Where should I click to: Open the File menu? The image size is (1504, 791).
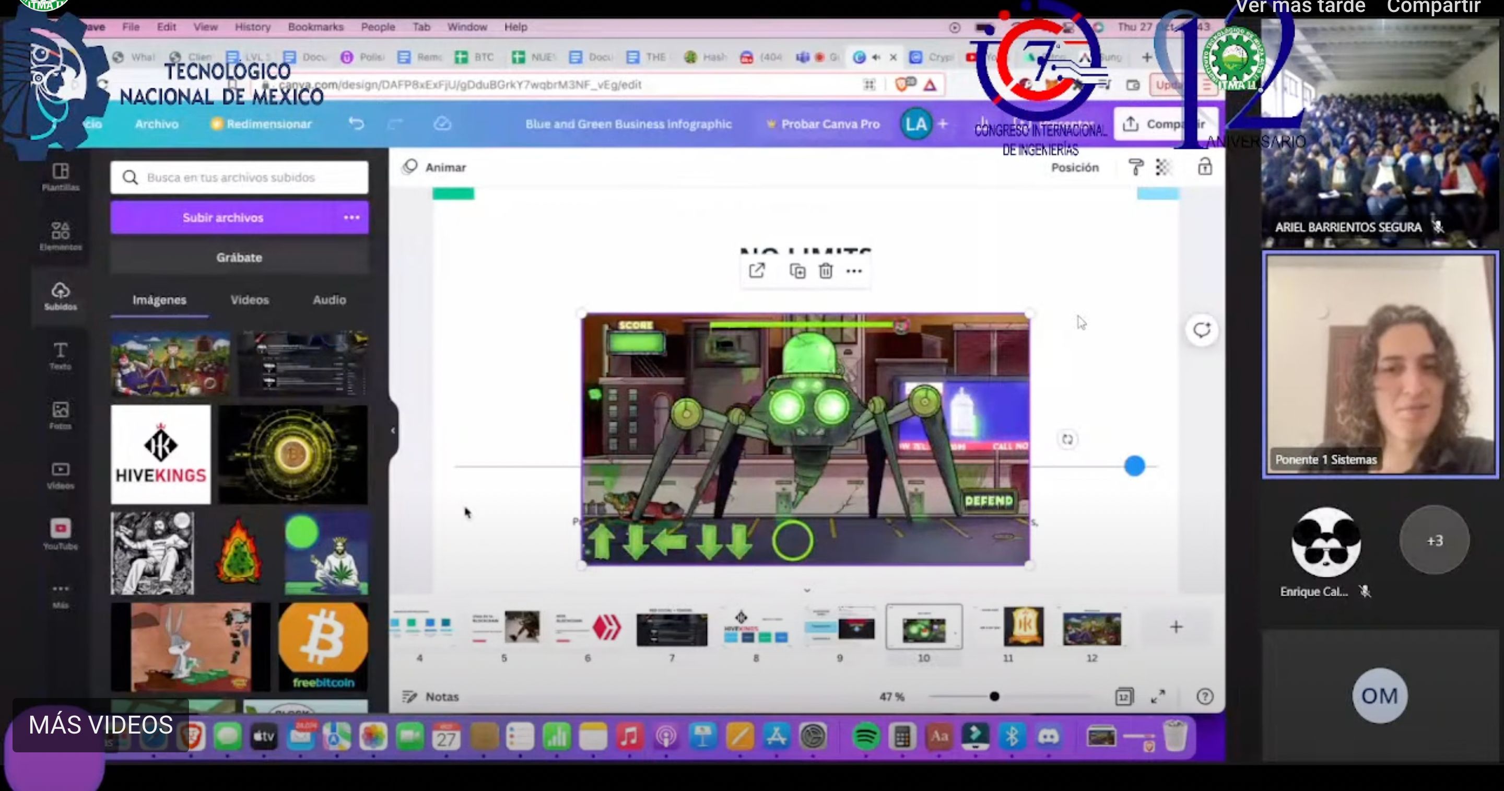tap(131, 27)
